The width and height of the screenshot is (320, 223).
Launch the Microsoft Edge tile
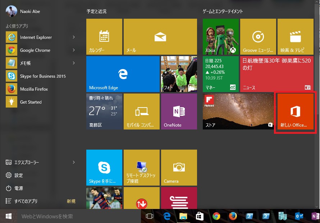click(x=123, y=74)
